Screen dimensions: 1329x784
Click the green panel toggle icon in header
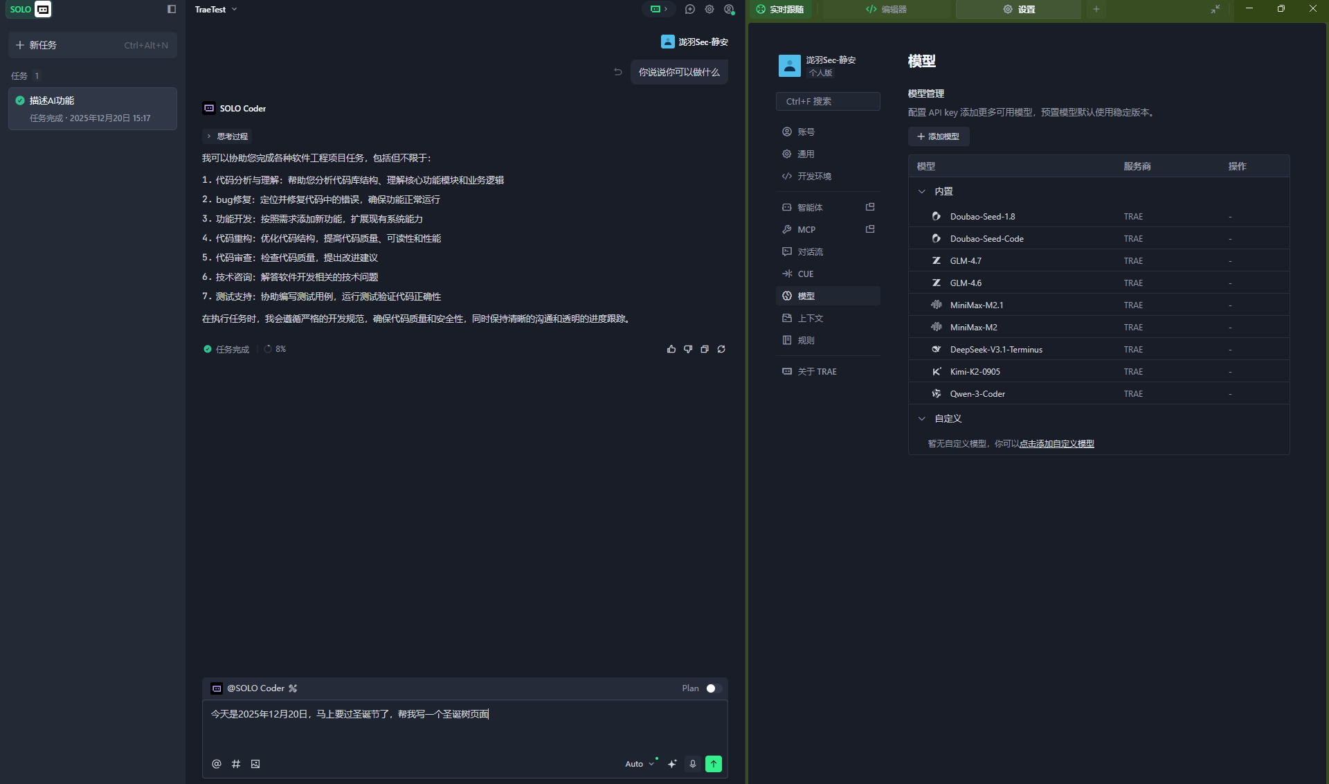pos(658,9)
